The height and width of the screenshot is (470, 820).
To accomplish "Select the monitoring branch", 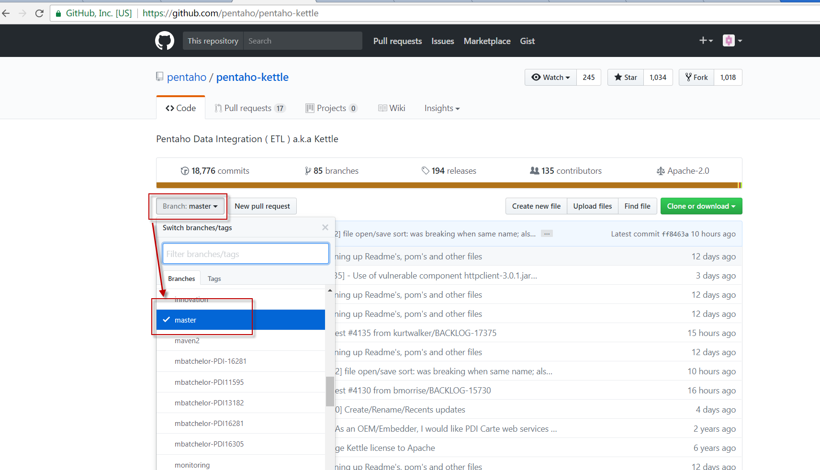I will point(241,462).
